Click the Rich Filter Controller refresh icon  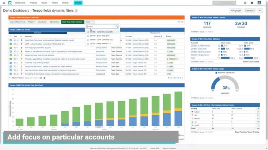(179, 22)
